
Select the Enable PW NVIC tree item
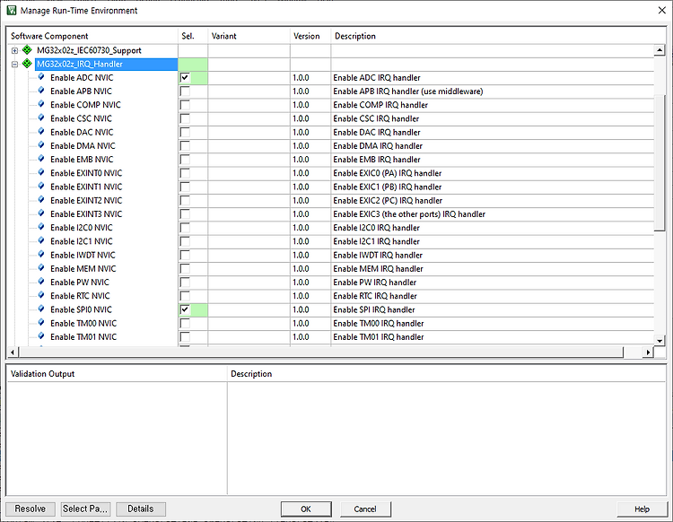coord(80,283)
